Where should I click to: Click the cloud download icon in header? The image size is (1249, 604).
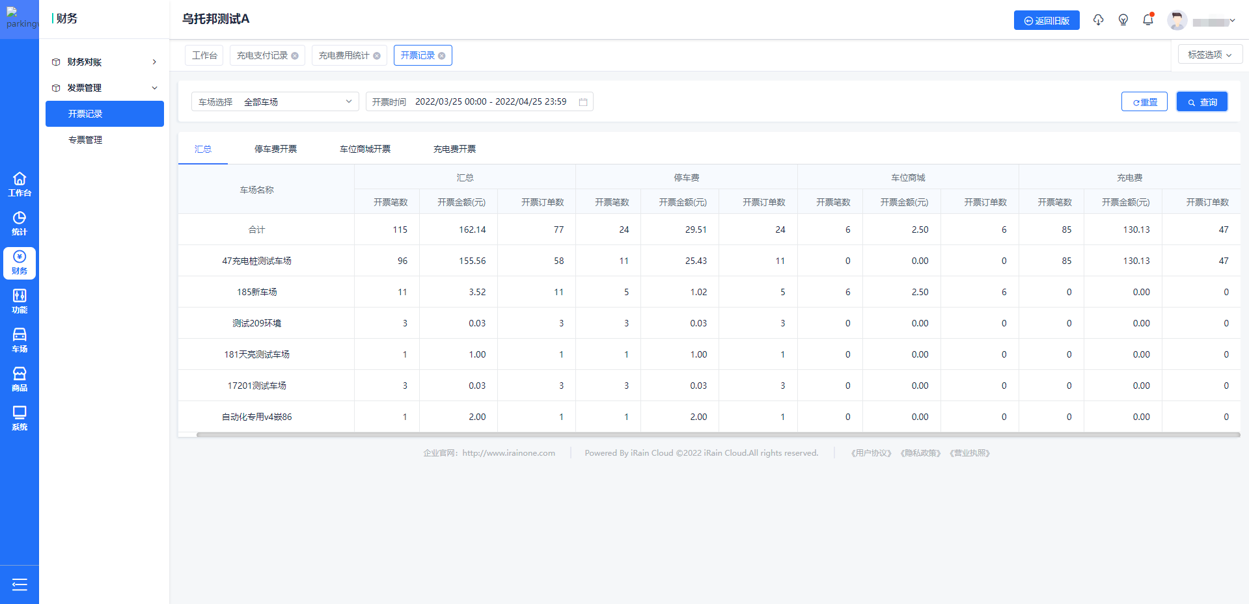pyautogui.click(x=1098, y=20)
